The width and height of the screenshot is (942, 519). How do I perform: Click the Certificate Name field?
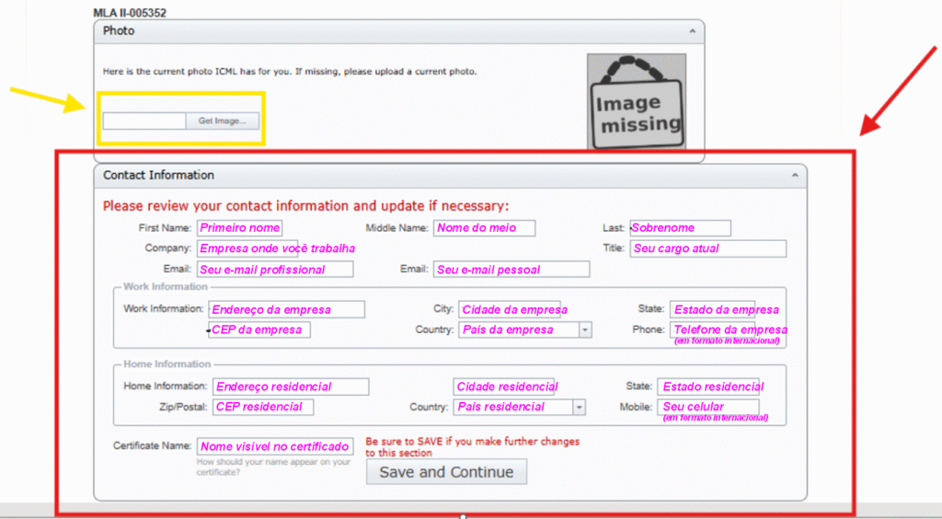coord(275,446)
